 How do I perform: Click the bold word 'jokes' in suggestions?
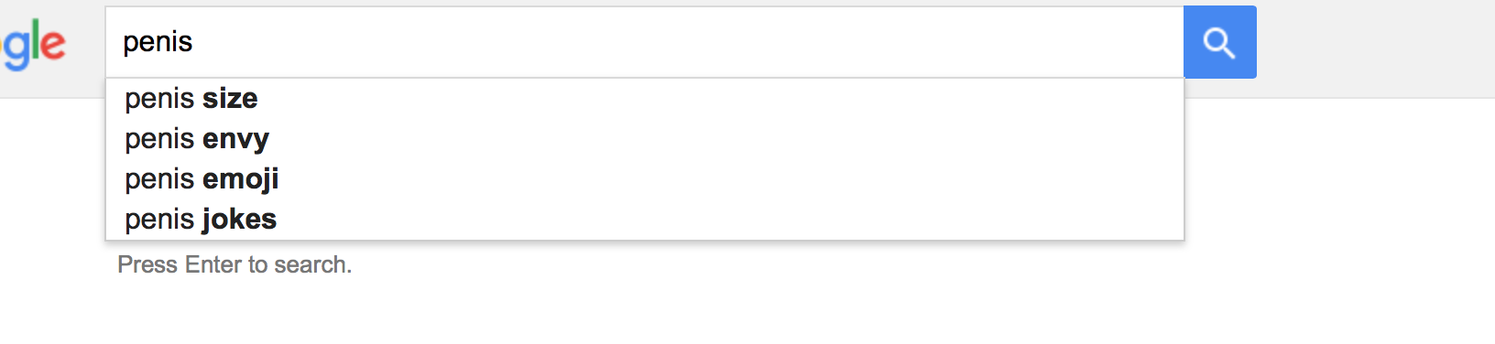239,220
